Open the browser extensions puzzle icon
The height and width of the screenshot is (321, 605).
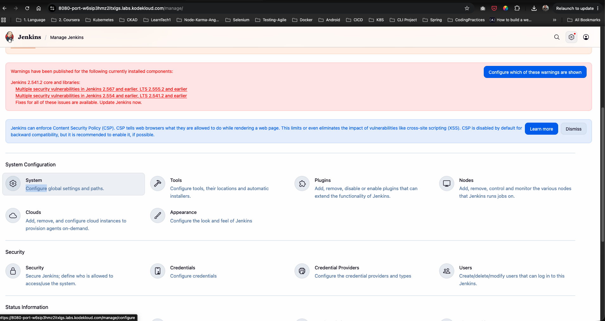[x=517, y=8]
